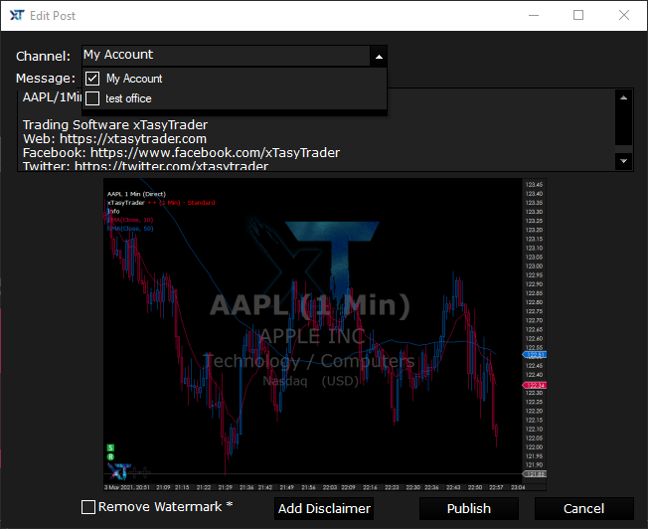Publish the post
This screenshot has width=648, height=529.
coord(469,508)
